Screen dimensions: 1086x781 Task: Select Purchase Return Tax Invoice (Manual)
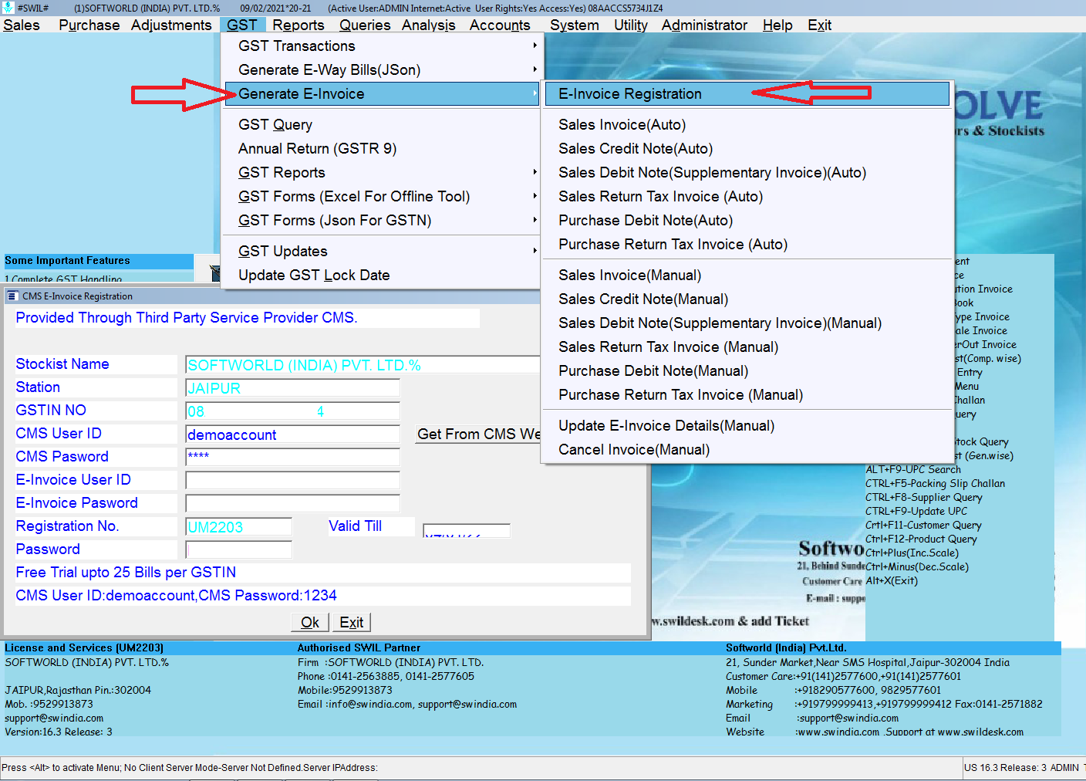pyautogui.click(x=747, y=395)
